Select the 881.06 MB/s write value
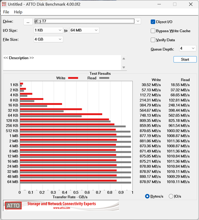Image resolution: width=199 pixels, height=220 pixels. point(150,141)
